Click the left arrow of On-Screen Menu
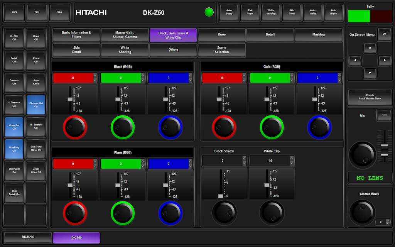 click(x=355, y=61)
